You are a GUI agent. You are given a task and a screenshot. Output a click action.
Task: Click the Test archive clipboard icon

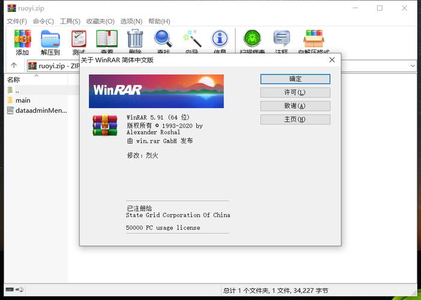[79, 39]
